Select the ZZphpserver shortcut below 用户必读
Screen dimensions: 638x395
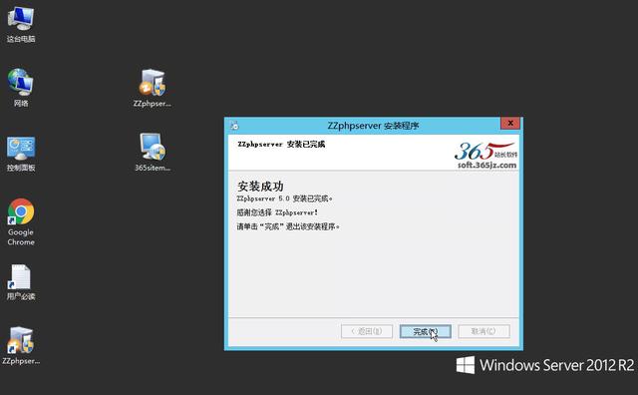tap(21, 345)
